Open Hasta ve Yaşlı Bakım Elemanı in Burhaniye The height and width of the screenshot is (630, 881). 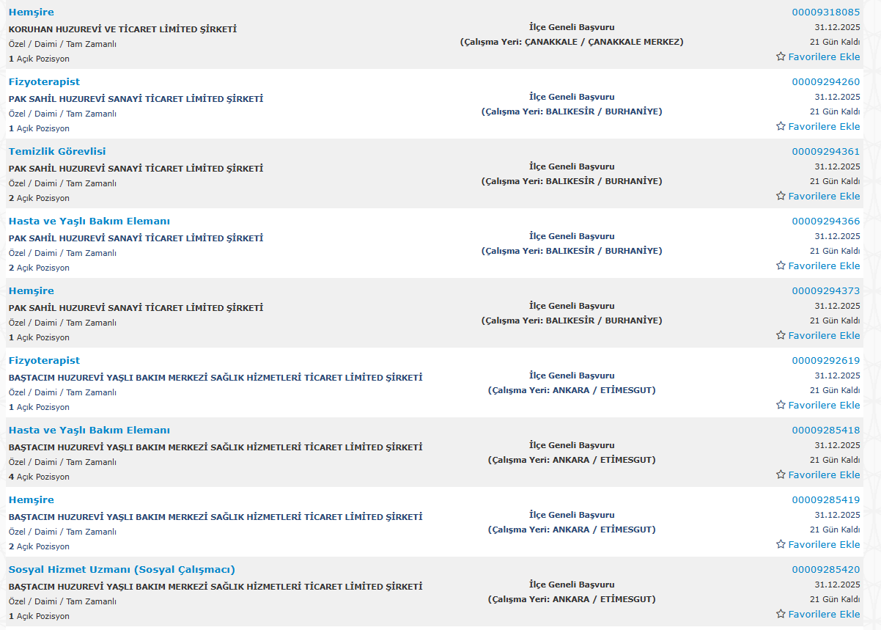(x=89, y=221)
